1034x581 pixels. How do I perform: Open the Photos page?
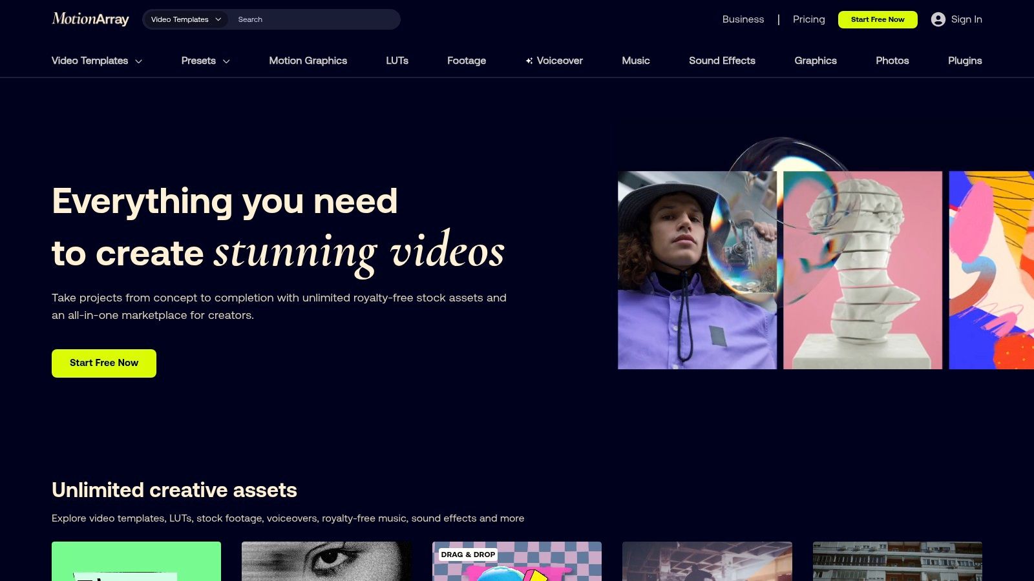[x=892, y=61]
